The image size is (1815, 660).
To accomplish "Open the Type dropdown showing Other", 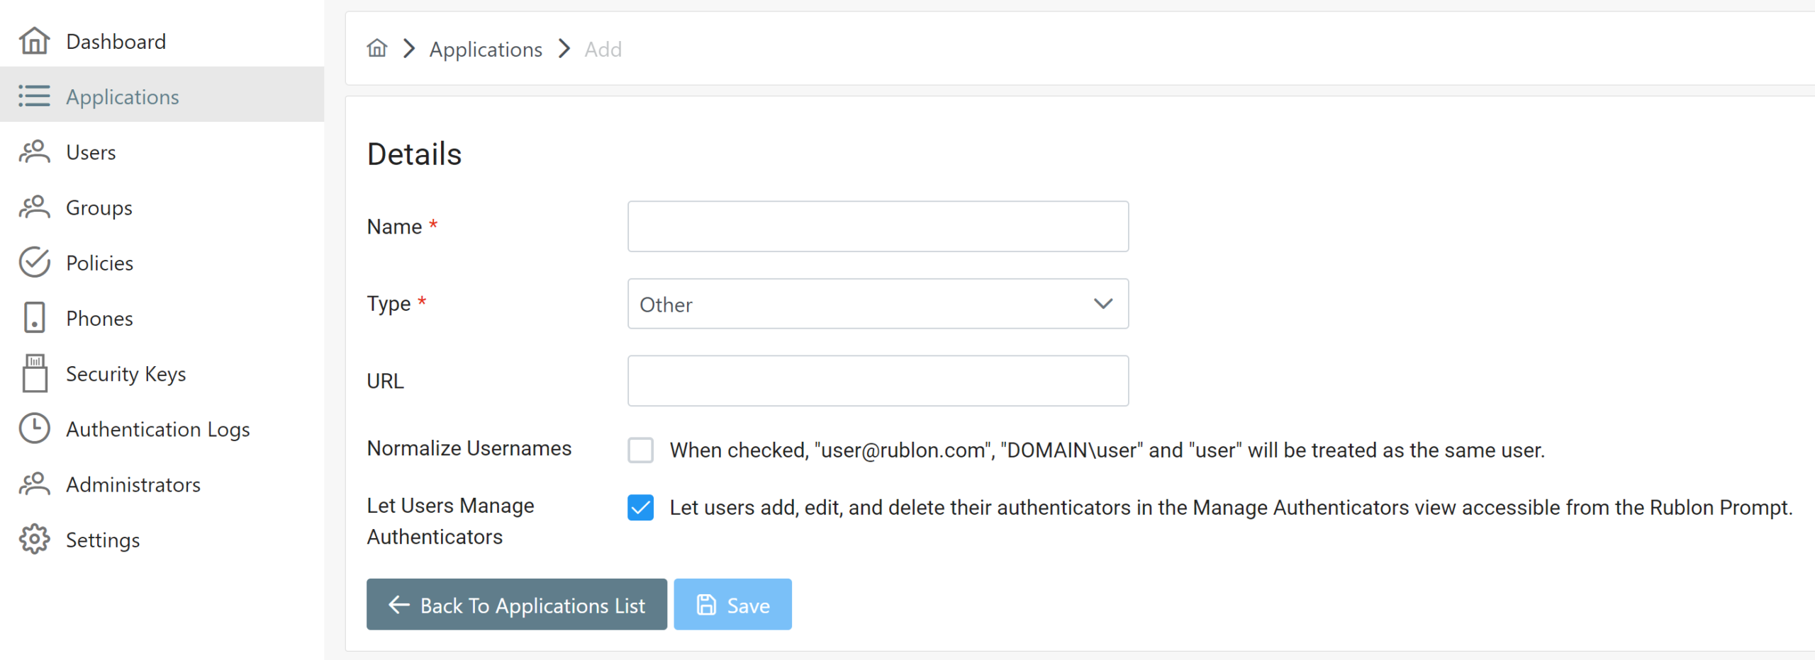I will click(x=877, y=304).
